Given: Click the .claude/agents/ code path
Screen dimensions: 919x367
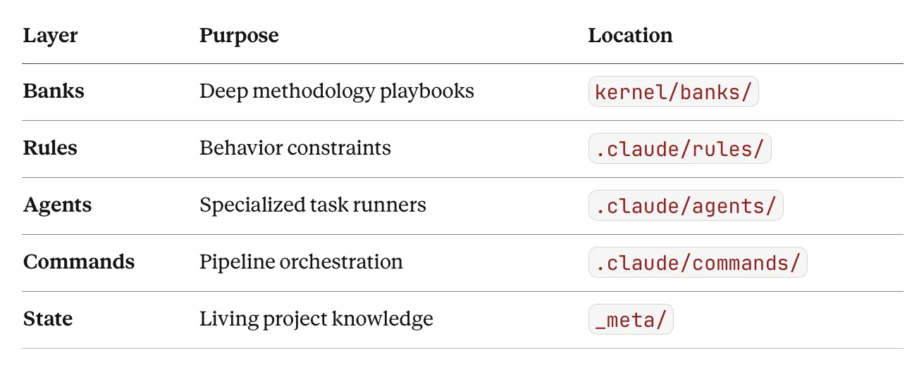Looking at the screenshot, I should (686, 205).
